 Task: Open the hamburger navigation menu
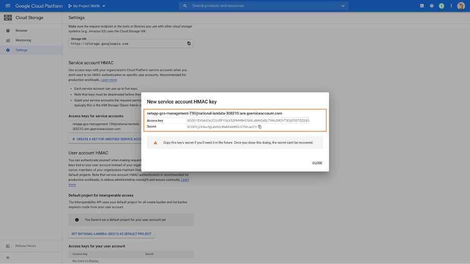click(x=8, y=6)
